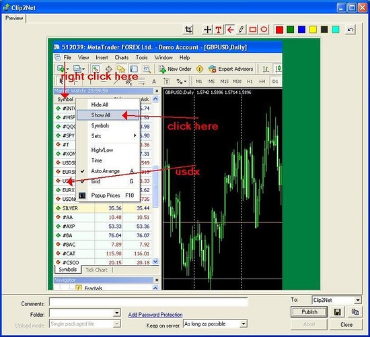
Task: Click the Strategy Tester magnifier icon
Action: click(147, 69)
